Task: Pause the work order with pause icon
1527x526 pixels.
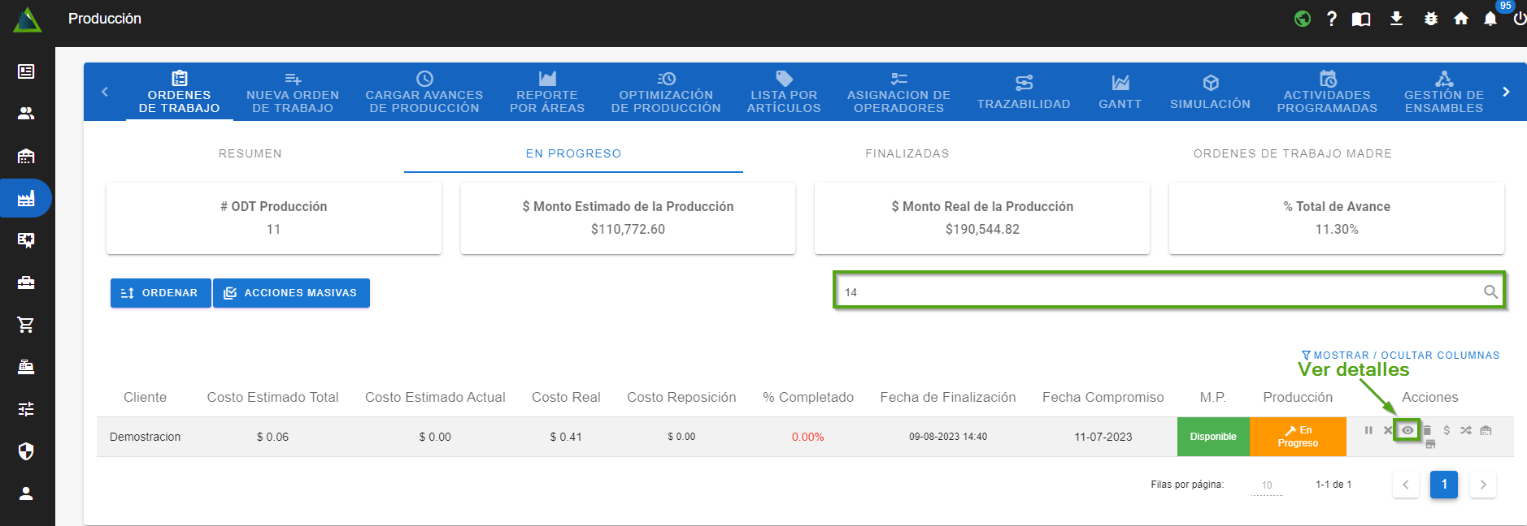Action: point(1368,430)
